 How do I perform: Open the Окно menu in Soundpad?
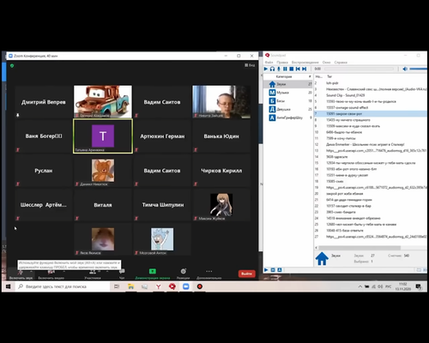(x=326, y=63)
